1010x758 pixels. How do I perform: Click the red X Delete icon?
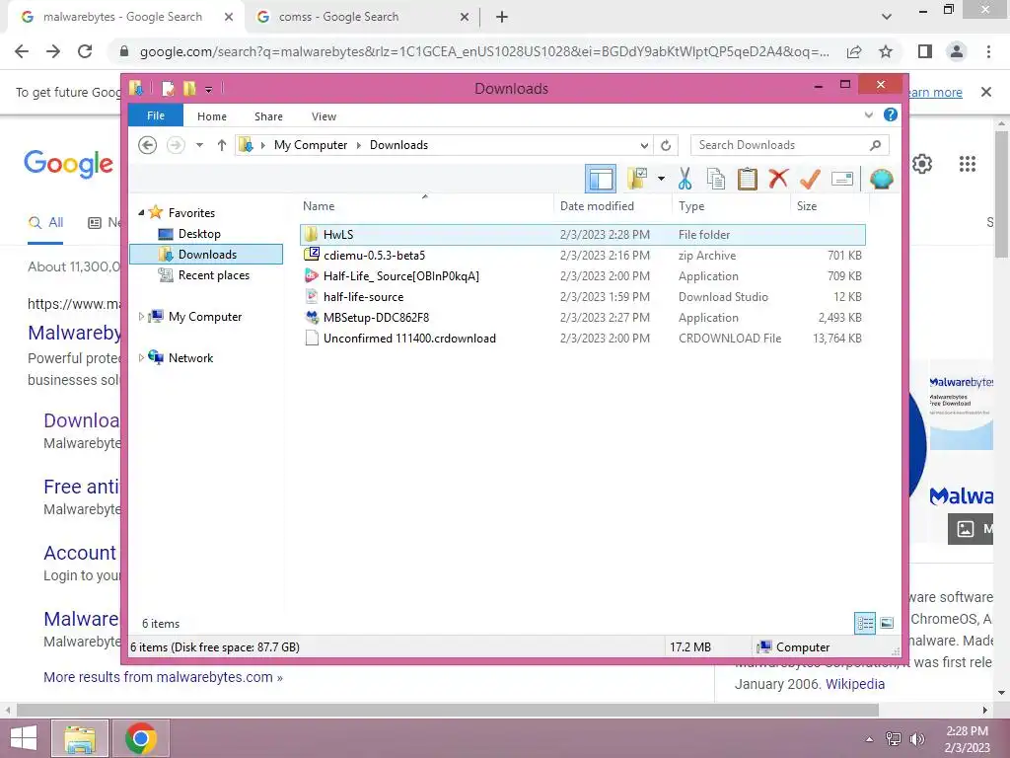(778, 178)
